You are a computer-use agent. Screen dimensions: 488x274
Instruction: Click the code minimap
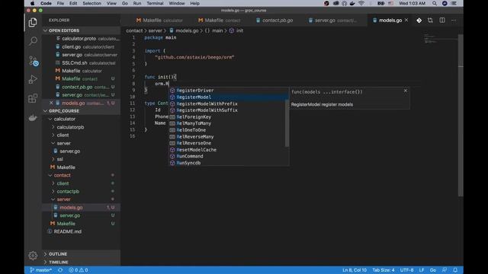click(x=440, y=39)
